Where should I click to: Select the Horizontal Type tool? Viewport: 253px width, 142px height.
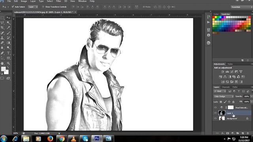pos(8,53)
